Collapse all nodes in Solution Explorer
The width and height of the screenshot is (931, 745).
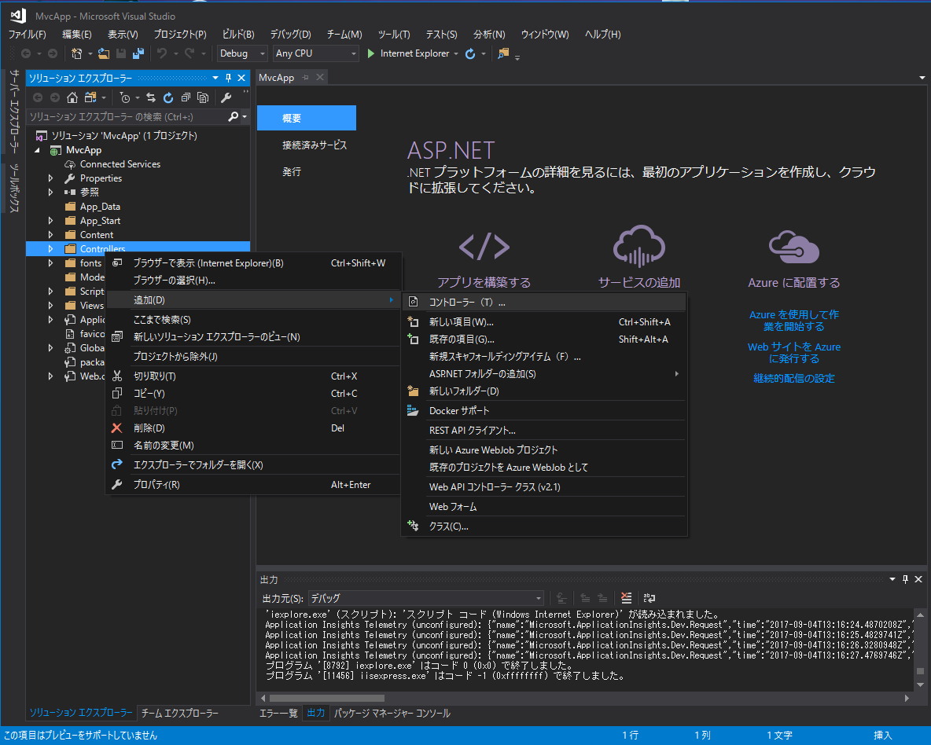point(185,97)
